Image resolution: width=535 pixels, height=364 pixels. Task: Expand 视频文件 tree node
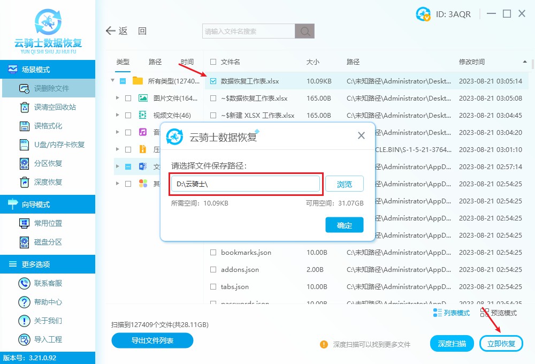(x=117, y=115)
